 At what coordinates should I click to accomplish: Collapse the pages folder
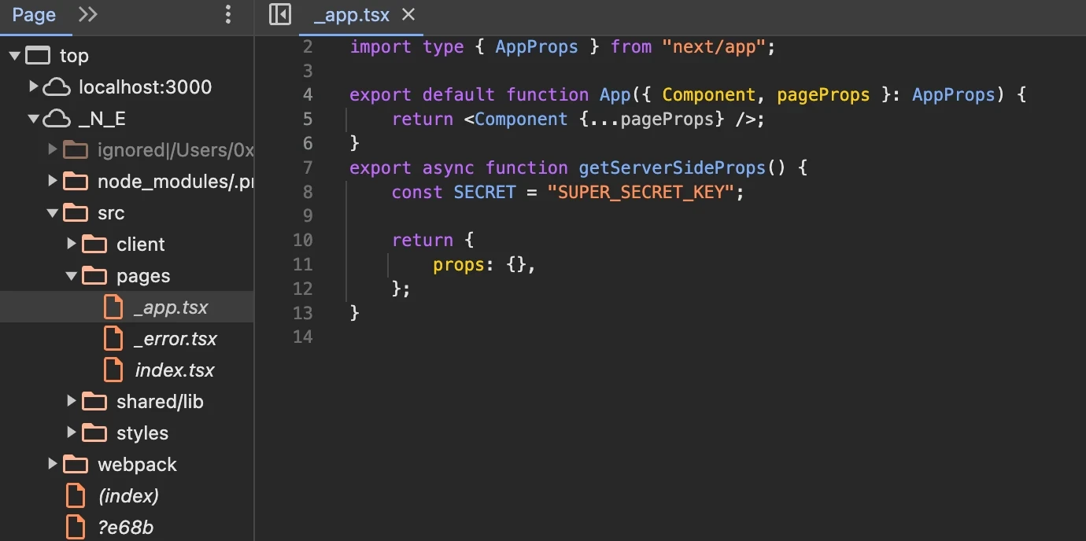tap(72, 275)
